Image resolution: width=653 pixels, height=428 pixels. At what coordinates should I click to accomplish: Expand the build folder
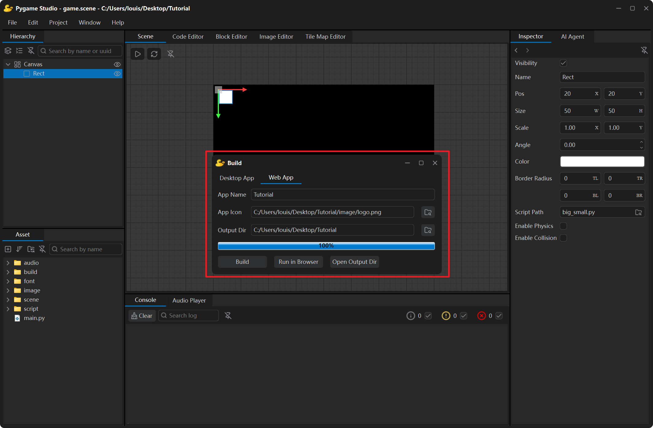[x=8, y=272]
